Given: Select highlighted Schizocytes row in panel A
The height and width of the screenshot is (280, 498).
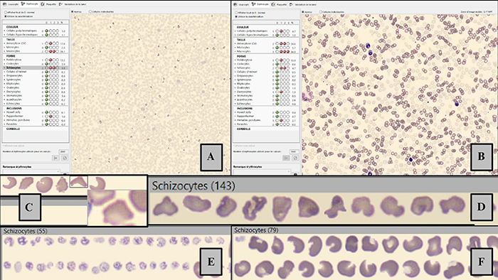Looking at the screenshot, I should [x=36, y=68].
